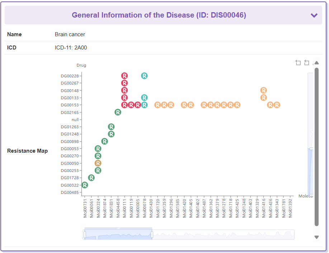Click green R marker at DG02165 row

tap(118, 112)
